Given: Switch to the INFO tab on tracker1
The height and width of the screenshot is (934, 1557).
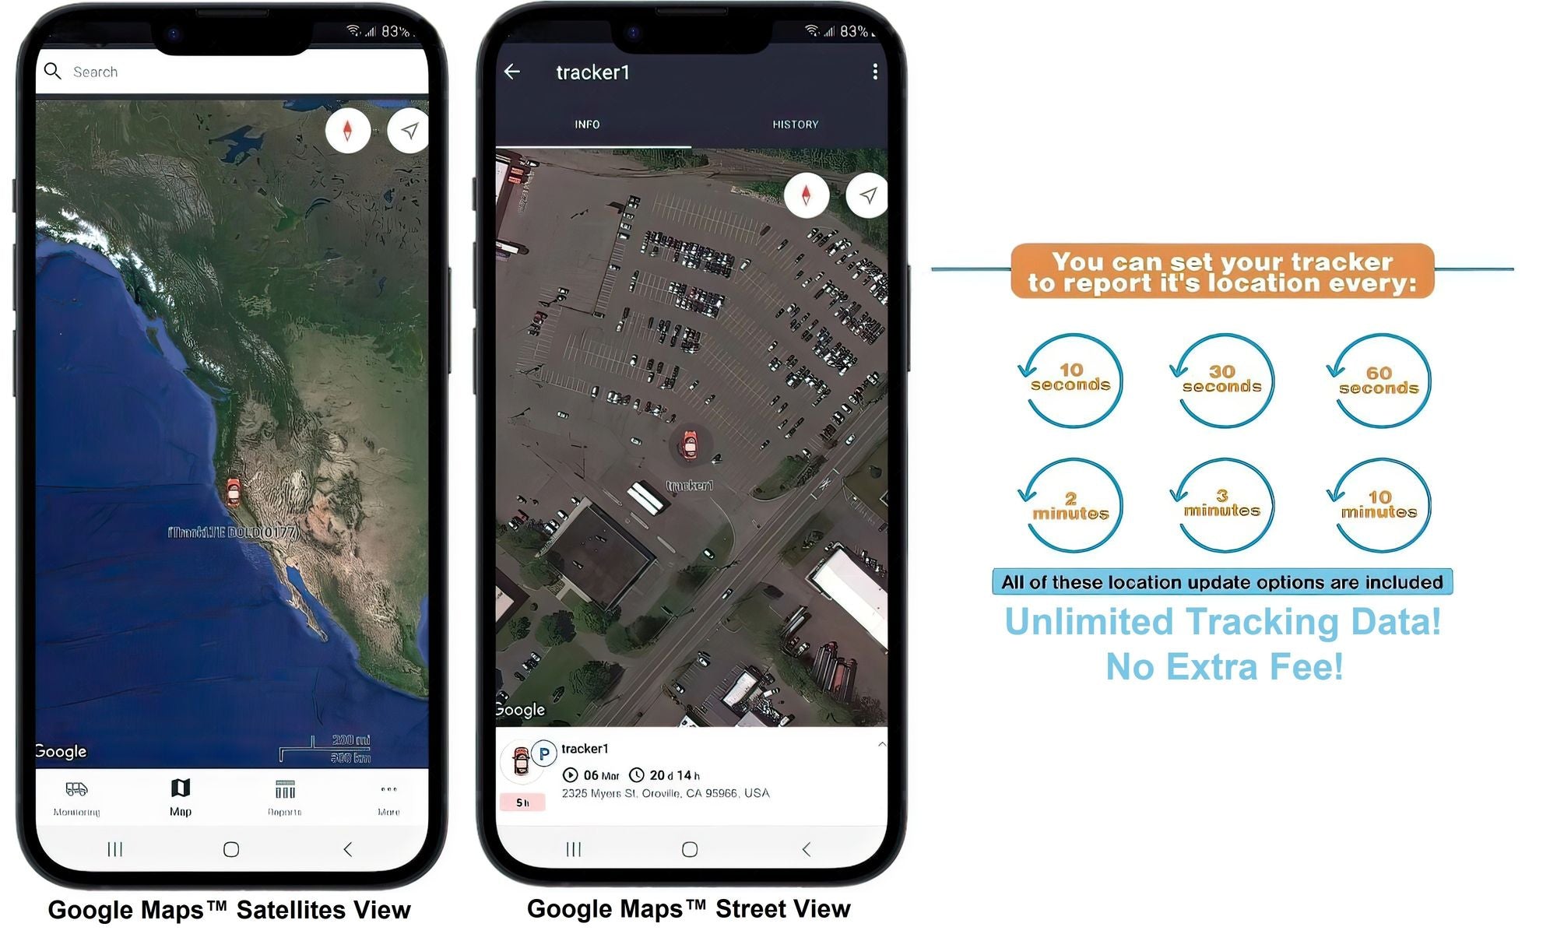Looking at the screenshot, I should 587,124.
